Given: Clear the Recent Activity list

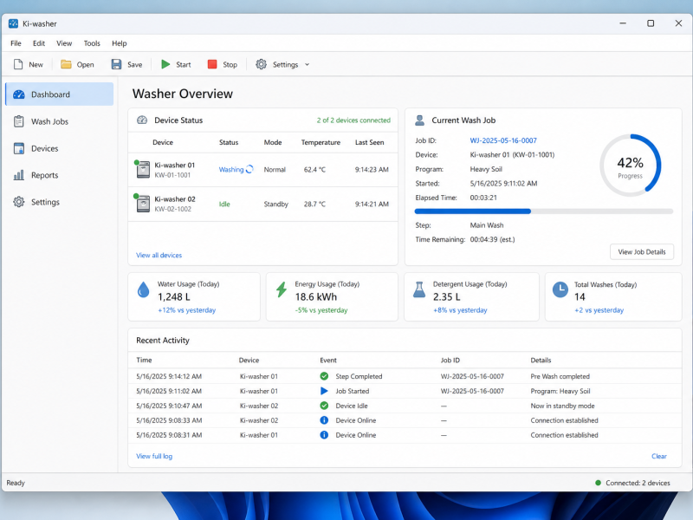Looking at the screenshot, I should [659, 456].
